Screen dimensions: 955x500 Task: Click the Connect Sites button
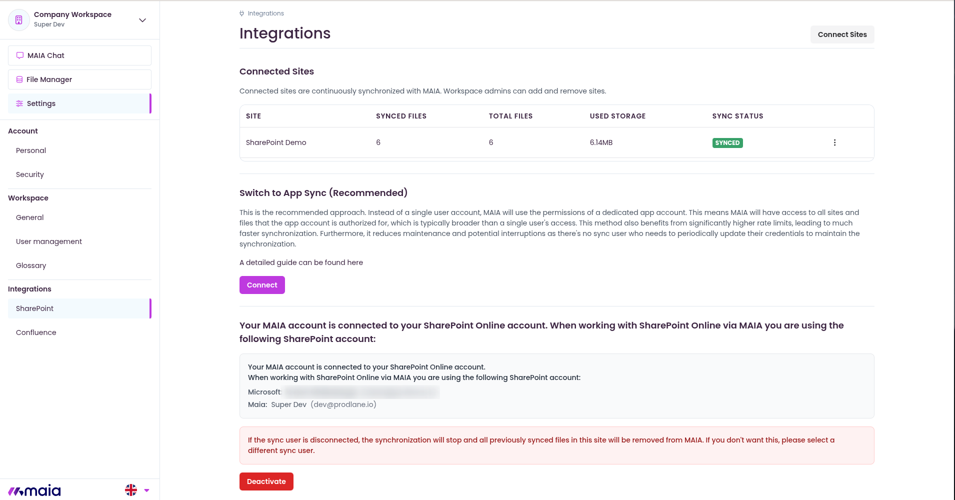842,34
